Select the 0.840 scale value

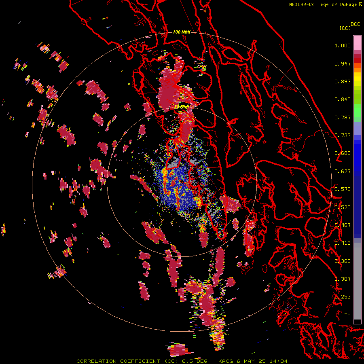point(343,99)
